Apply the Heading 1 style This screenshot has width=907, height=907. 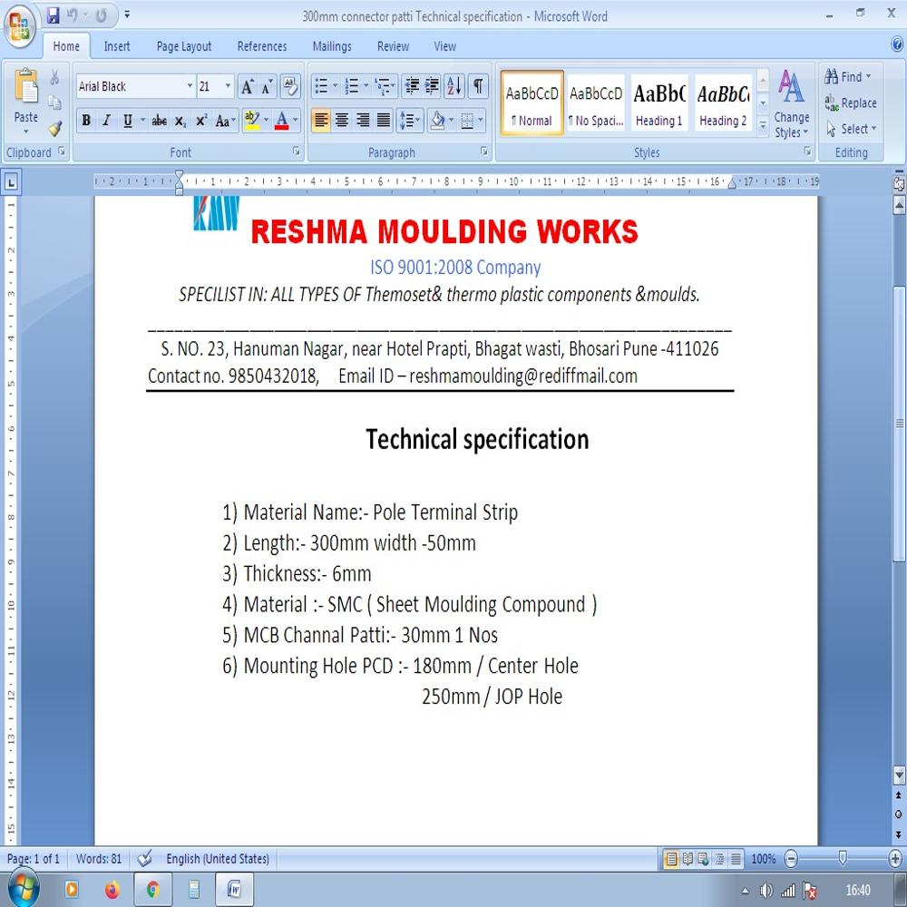coord(658,103)
